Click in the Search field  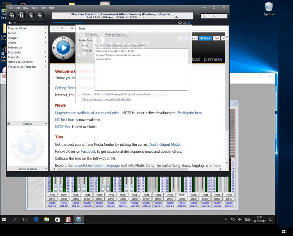[x=216, y=16]
